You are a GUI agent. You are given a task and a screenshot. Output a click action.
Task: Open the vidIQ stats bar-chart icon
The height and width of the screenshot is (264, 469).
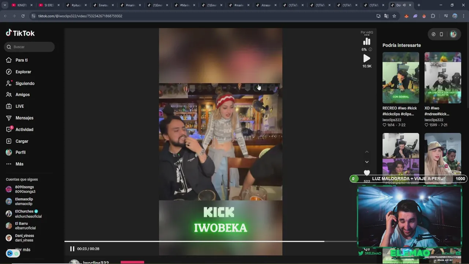(367, 41)
